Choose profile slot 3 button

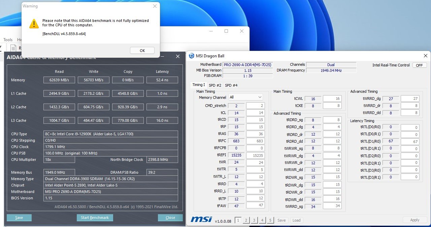254,220
